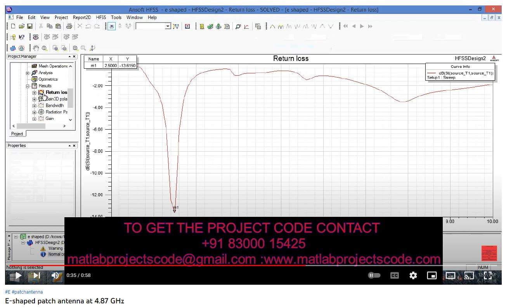
Task: Click the New project icon
Action: click(x=13, y=26)
